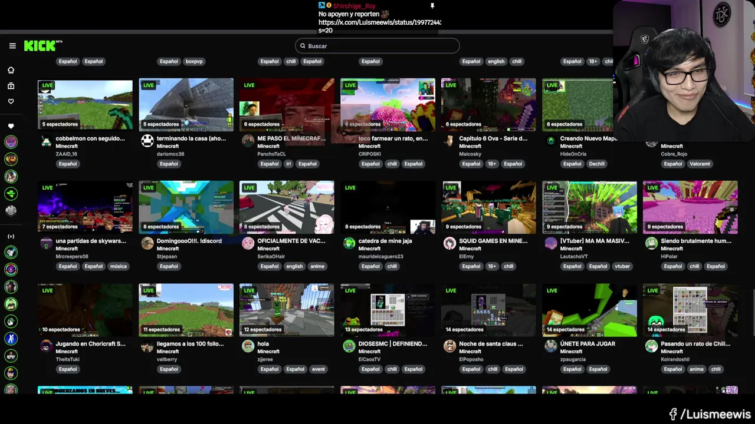The height and width of the screenshot is (424, 755).
Task: Open 'Capitulo 6 Ova' stream thumbnail
Action: coord(488,104)
